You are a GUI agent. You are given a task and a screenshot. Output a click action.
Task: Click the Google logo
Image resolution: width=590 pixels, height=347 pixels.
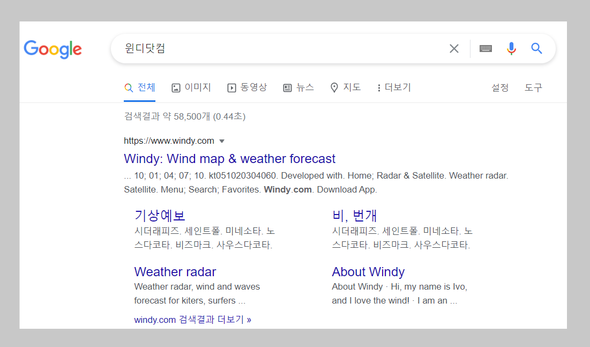[x=53, y=49]
